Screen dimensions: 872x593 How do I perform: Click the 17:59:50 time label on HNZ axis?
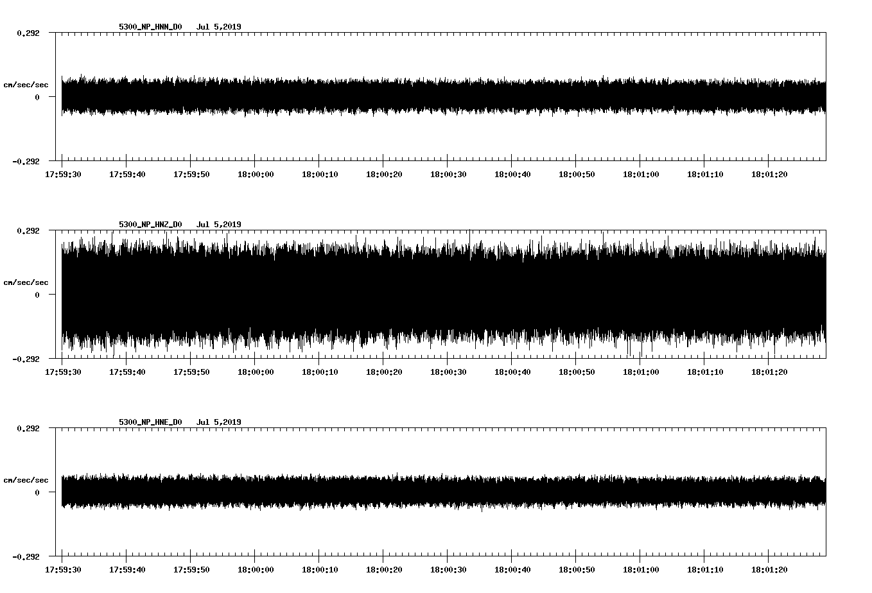(x=191, y=372)
